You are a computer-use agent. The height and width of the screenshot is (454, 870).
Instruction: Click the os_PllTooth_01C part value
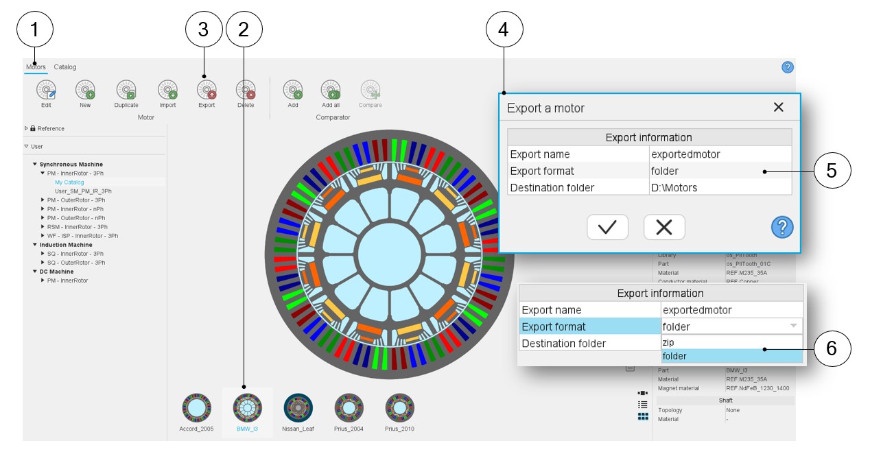coord(747,264)
